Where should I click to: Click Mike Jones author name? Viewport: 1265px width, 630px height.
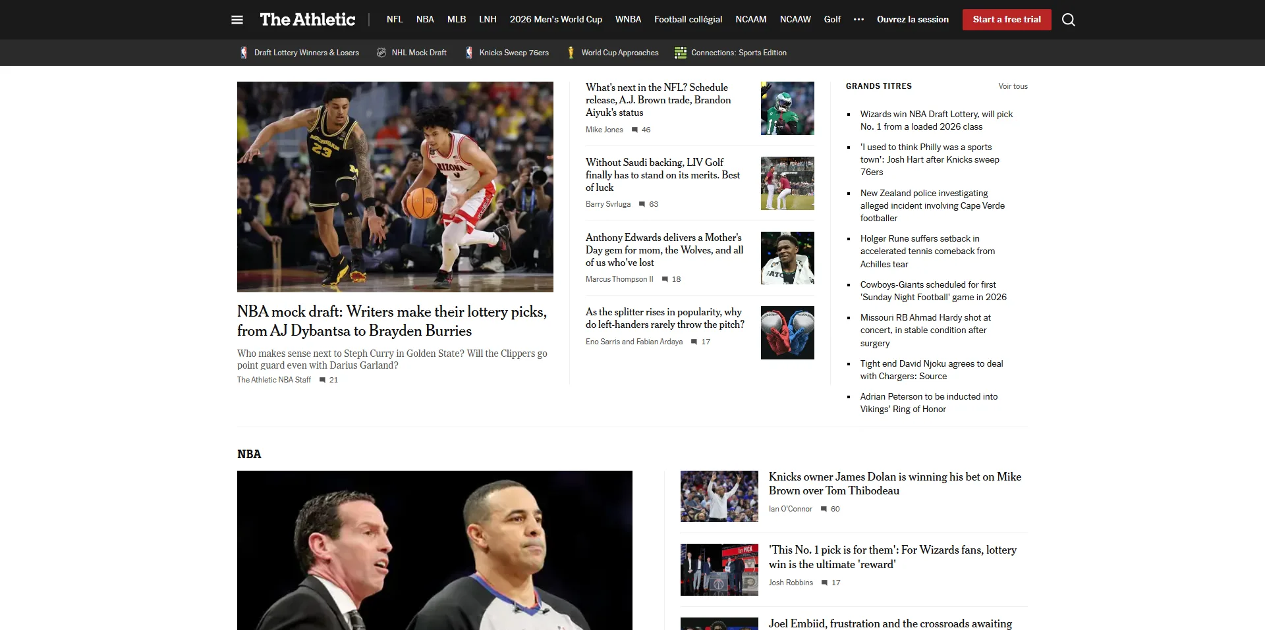(x=604, y=130)
